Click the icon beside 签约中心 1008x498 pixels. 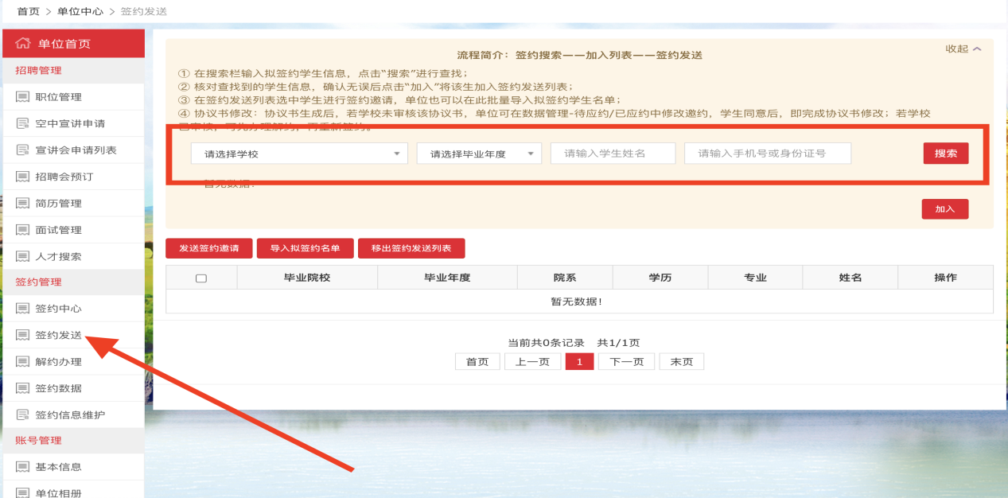click(22, 309)
